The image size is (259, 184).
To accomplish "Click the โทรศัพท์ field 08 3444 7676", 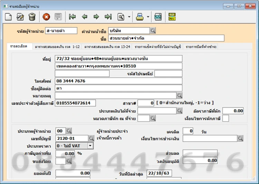I will coord(118,81).
